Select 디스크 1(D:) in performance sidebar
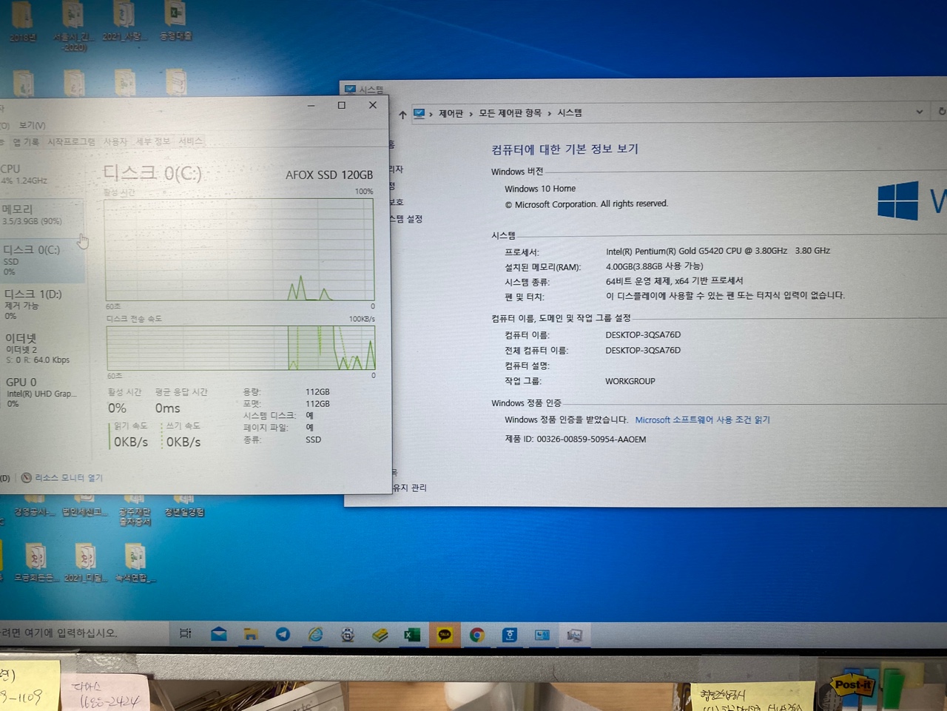The image size is (947, 711). [x=41, y=304]
